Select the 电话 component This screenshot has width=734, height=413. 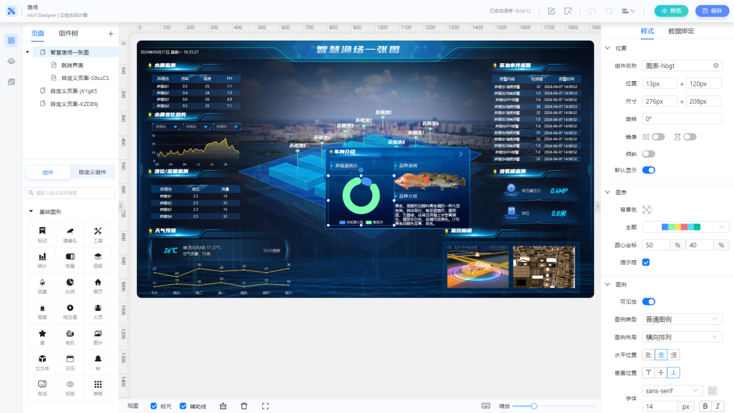click(42, 388)
